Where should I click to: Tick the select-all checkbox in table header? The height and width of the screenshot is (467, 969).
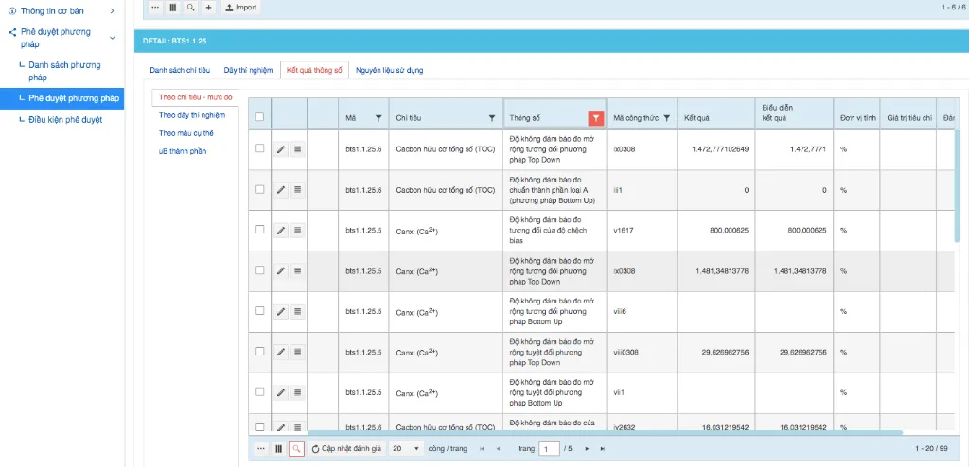[260, 117]
